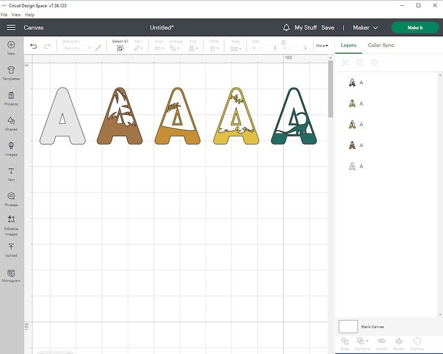
Task: Open the hamburger main menu
Action: [x=11, y=27]
